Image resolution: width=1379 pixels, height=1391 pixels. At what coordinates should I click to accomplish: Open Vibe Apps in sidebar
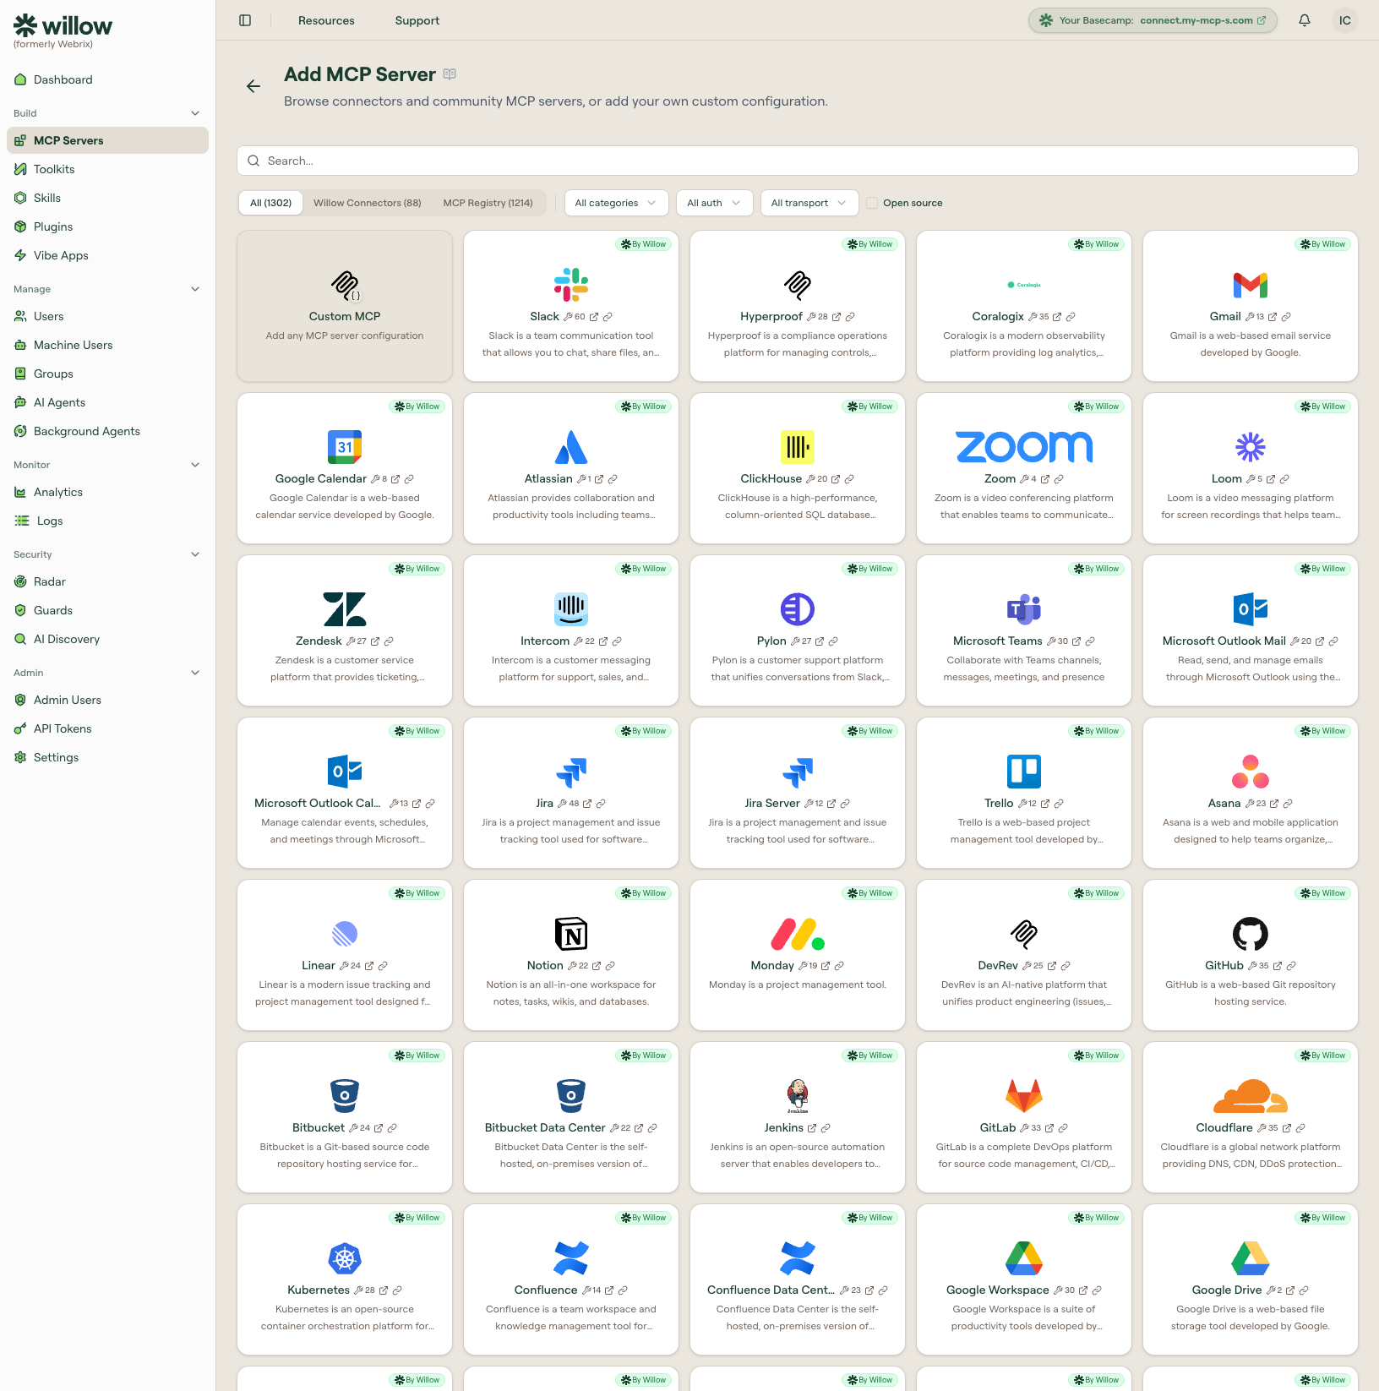coord(107,255)
